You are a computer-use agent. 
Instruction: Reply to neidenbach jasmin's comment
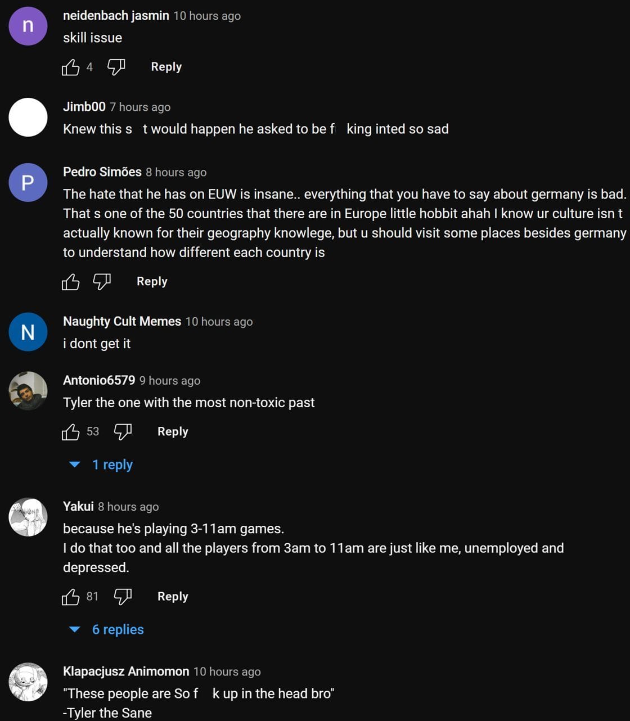pos(165,66)
